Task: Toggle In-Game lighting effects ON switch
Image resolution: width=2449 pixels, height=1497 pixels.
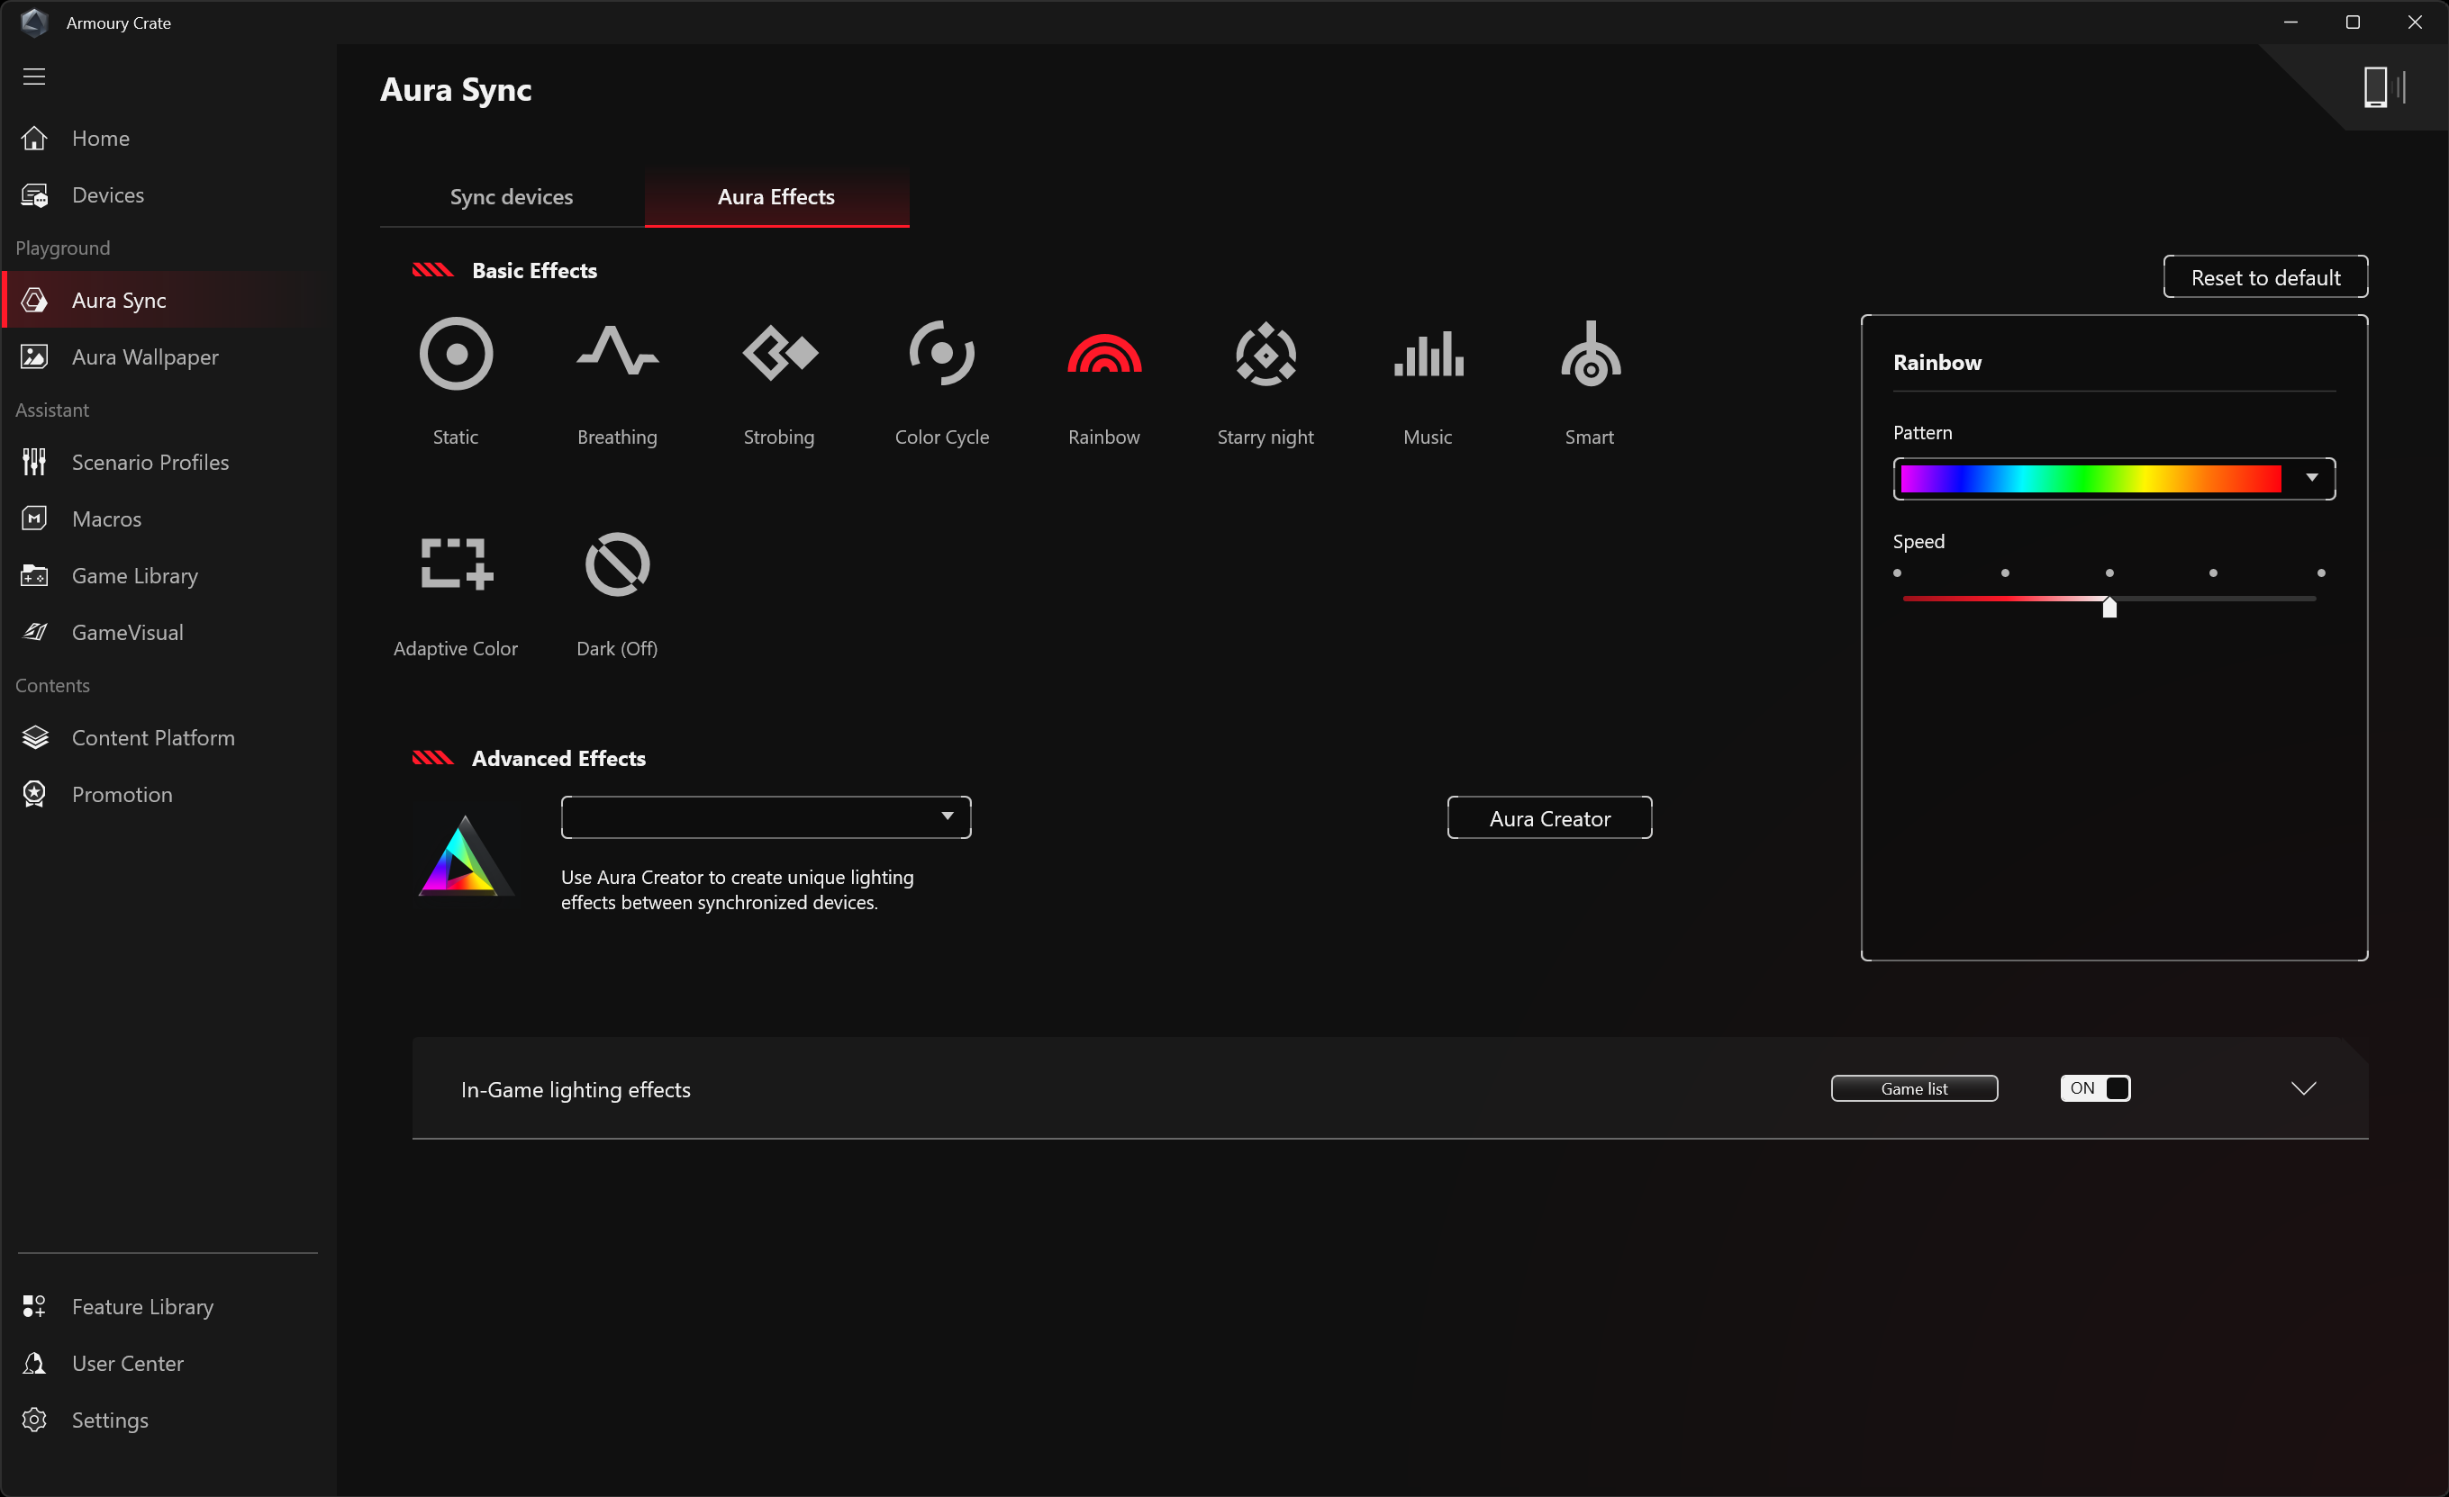Action: click(x=2094, y=1088)
